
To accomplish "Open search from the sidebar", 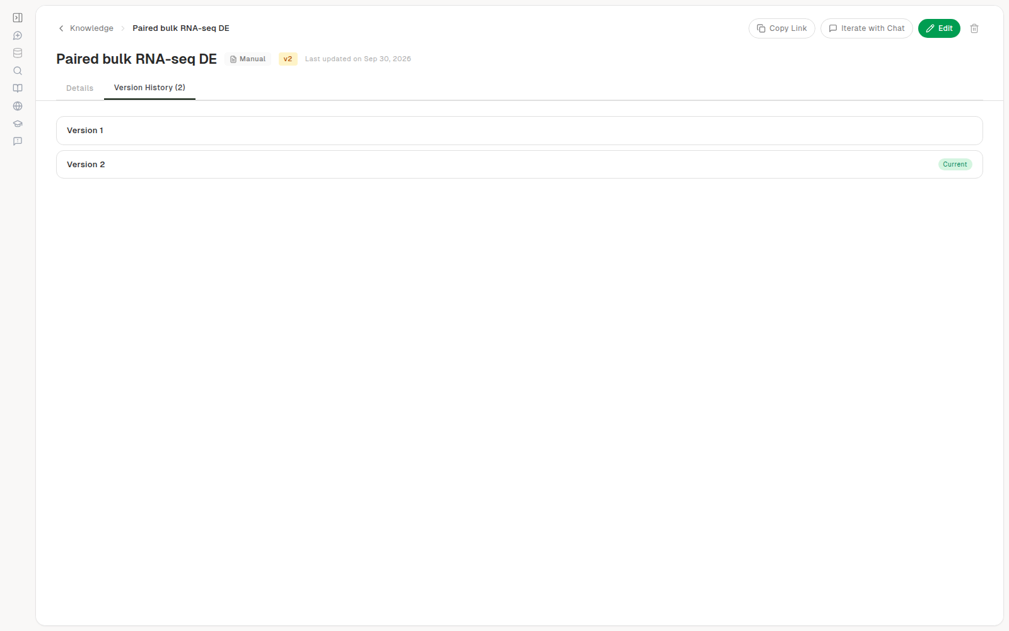I will pyautogui.click(x=18, y=71).
